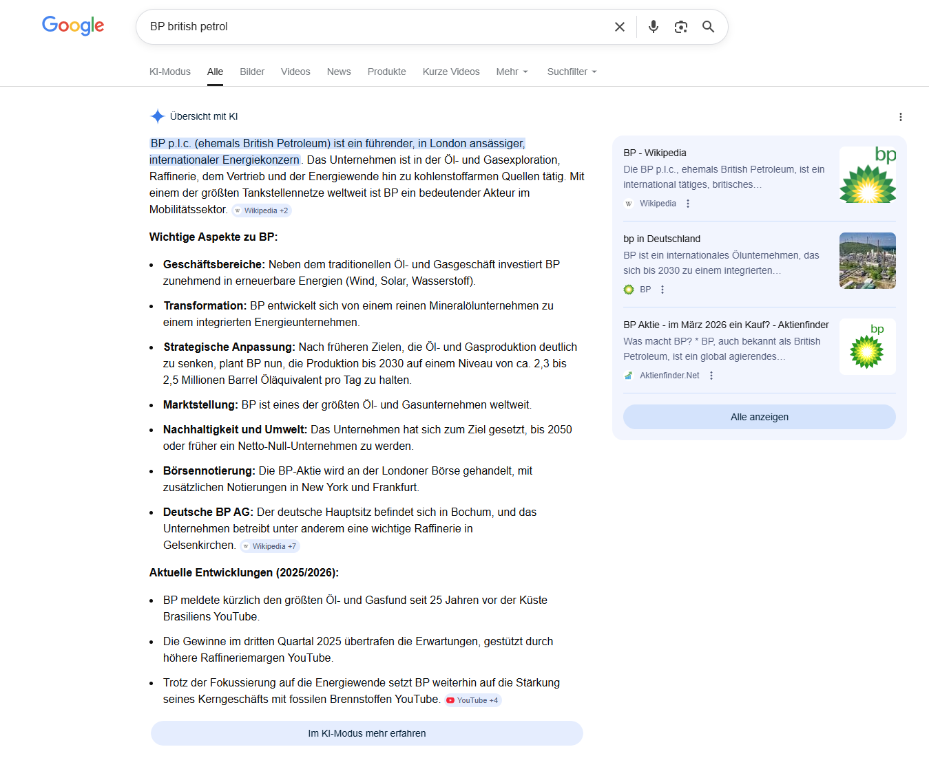Open three-dot menu of KI overview
Screen dimensions: 929x758
(x=900, y=117)
